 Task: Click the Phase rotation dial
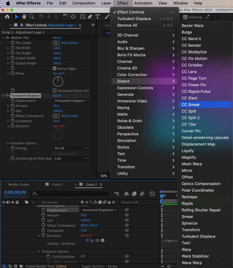pyautogui.click(x=58, y=81)
